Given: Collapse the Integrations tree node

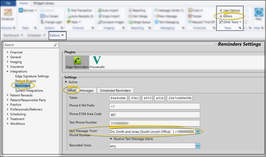Looking at the screenshot, I should pos(8,71).
